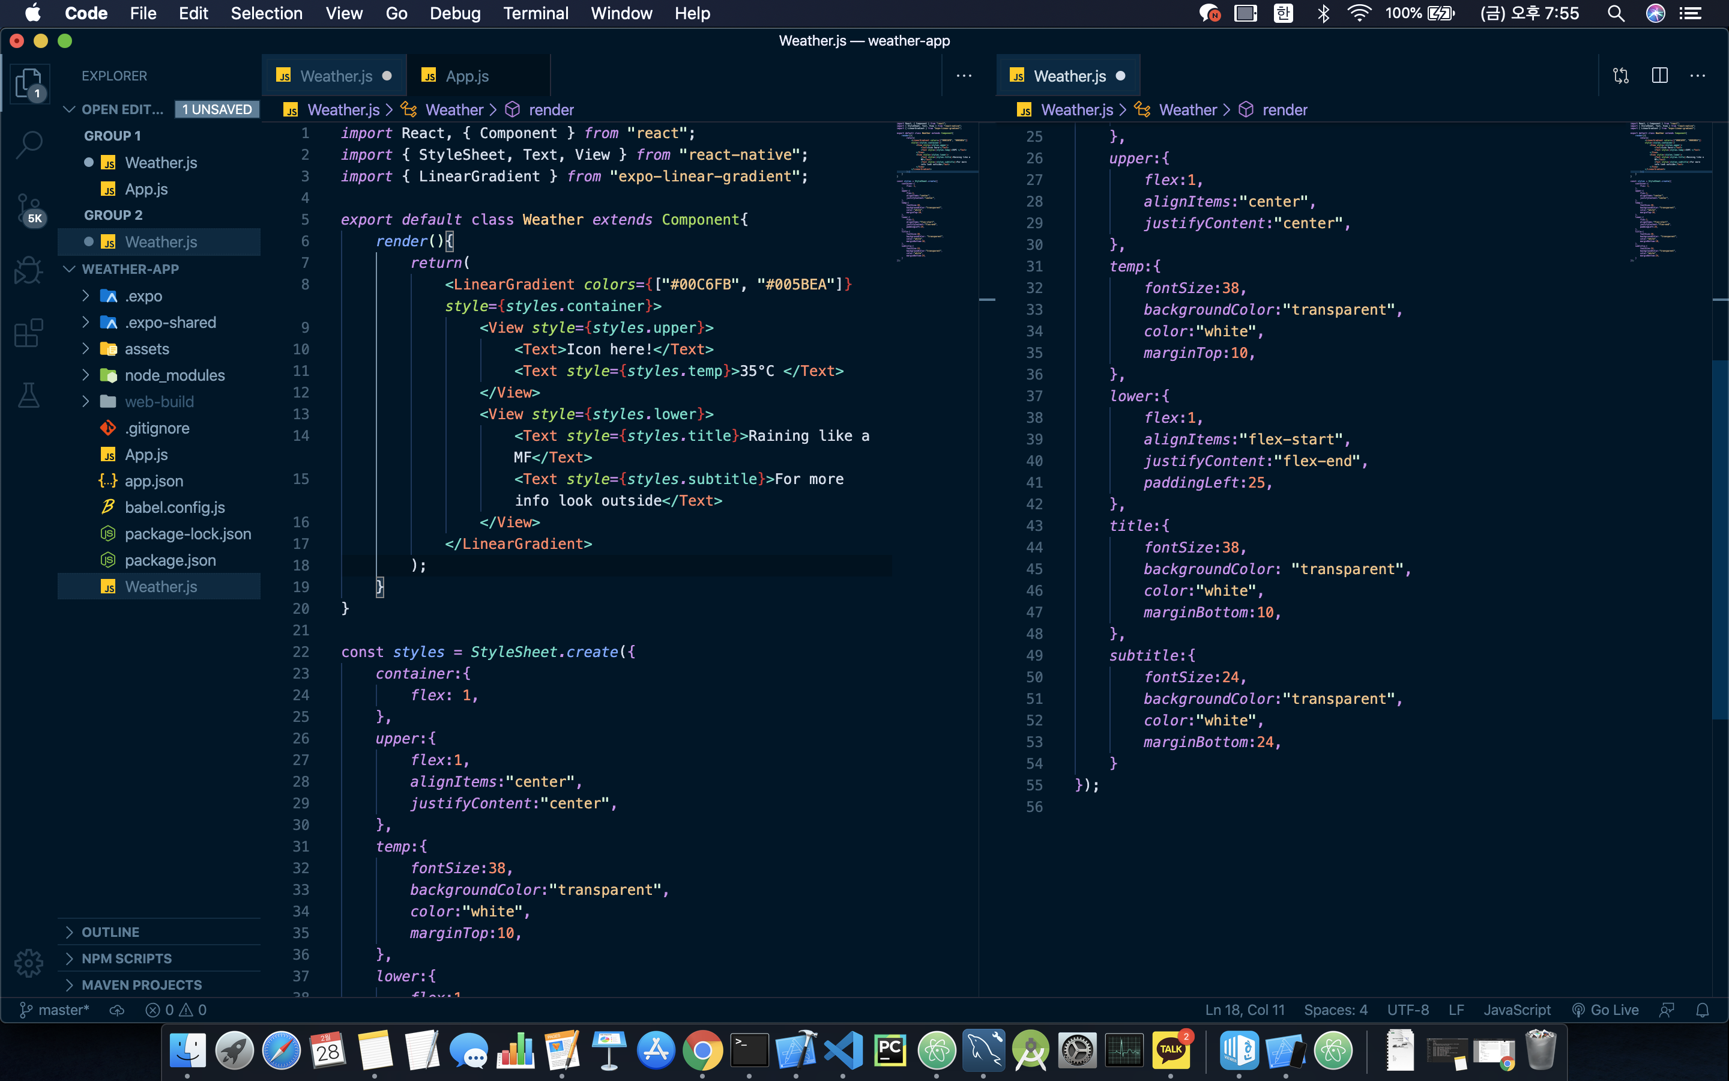1729x1081 pixels.
Task: Click Spaces: 4 indentation setting
Action: 1335,1010
